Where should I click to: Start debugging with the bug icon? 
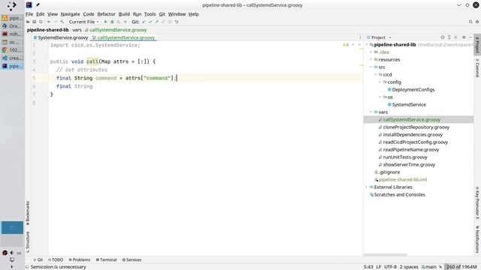(x=112, y=22)
